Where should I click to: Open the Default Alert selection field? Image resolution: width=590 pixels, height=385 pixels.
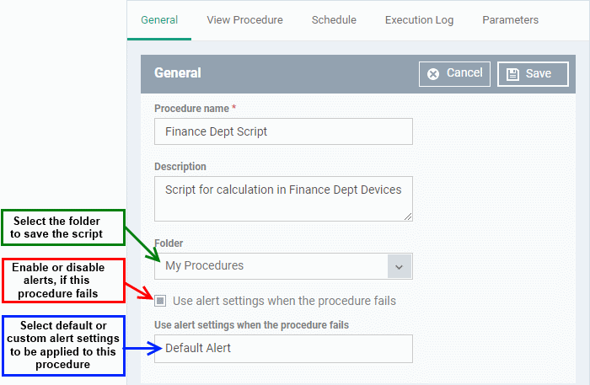point(283,349)
